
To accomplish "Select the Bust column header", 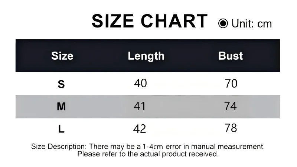I will (x=231, y=56).
